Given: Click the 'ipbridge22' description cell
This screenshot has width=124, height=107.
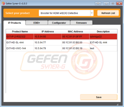Looking at the screenshot, I should tap(103, 36).
